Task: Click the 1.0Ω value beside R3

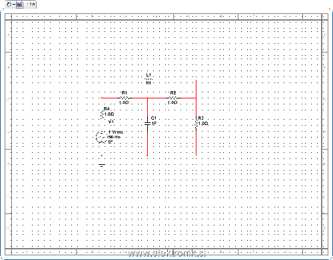Action: (x=203, y=124)
